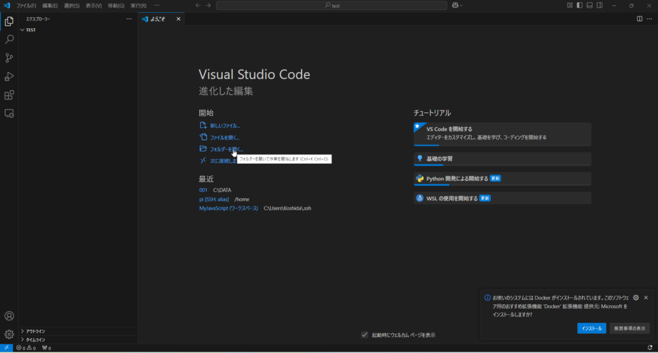Open Remote Explorer in activity bar

[x=9, y=114]
